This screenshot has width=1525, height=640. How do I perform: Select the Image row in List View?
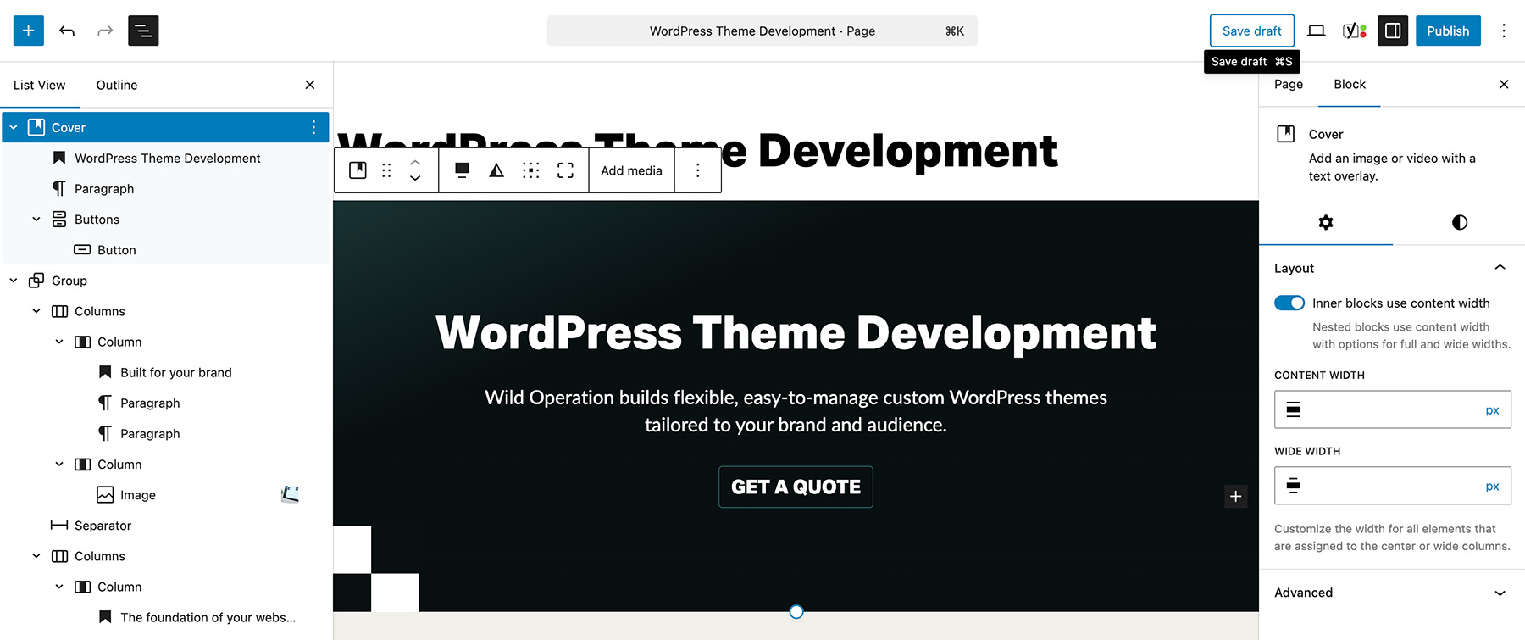click(165, 495)
